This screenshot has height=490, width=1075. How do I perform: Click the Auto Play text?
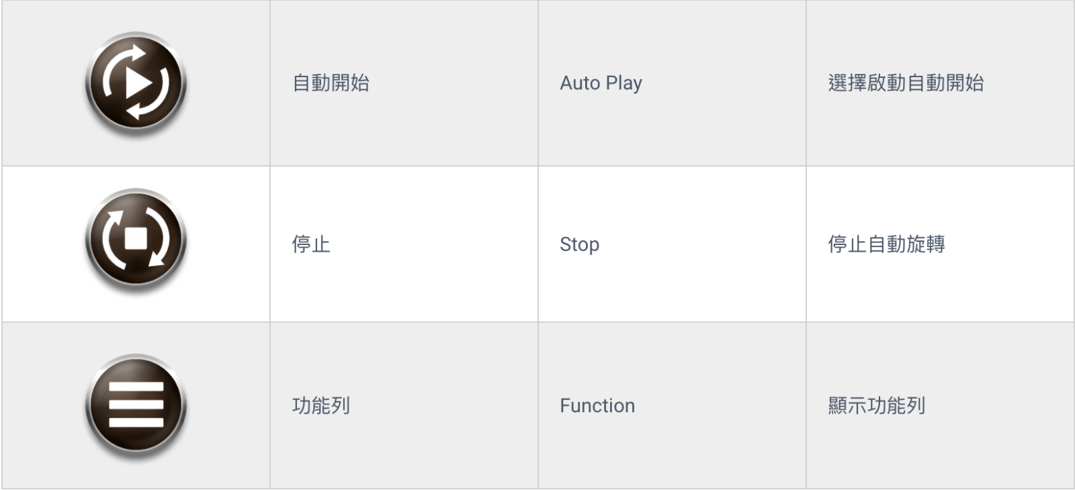pos(601,83)
